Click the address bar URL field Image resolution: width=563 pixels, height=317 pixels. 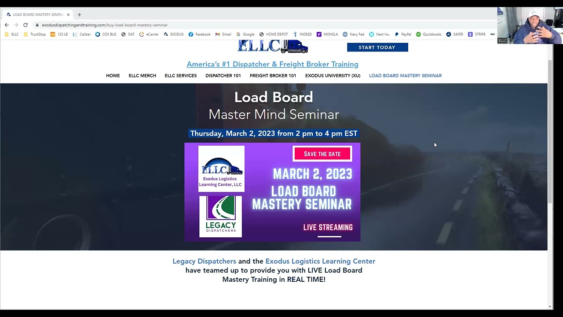pyautogui.click(x=264, y=25)
